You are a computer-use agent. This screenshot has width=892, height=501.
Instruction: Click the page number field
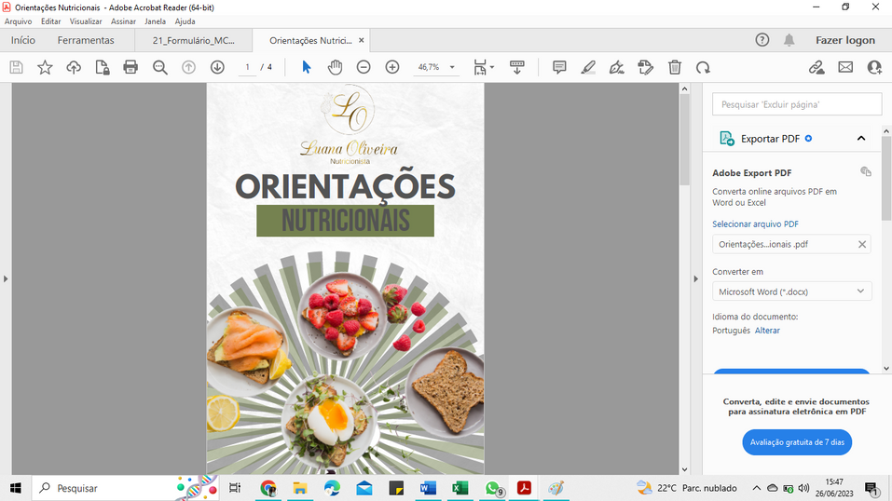247,67
